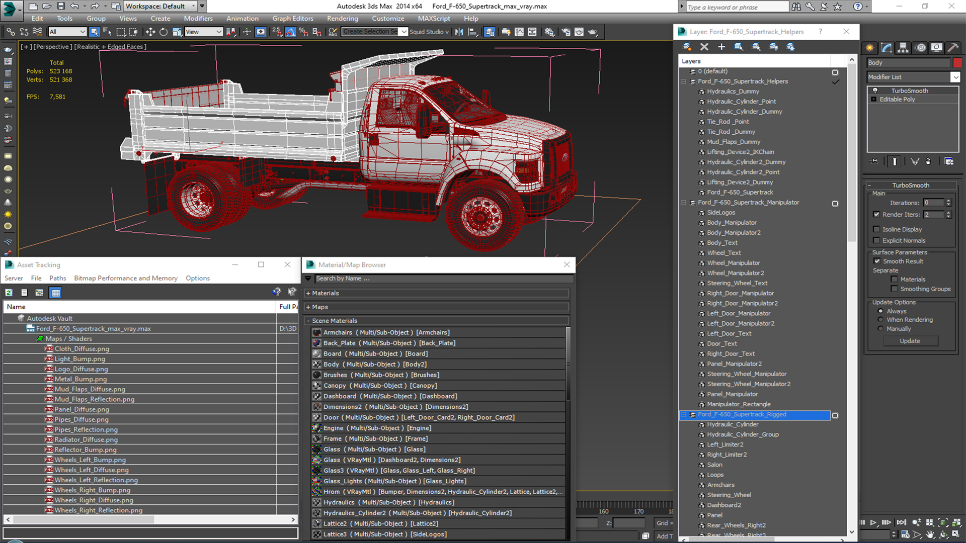Open the Motion command panel tab
966x543 pixels.
pos(920,48)
